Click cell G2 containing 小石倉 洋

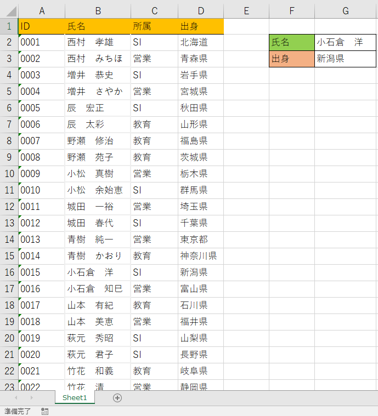345,42
